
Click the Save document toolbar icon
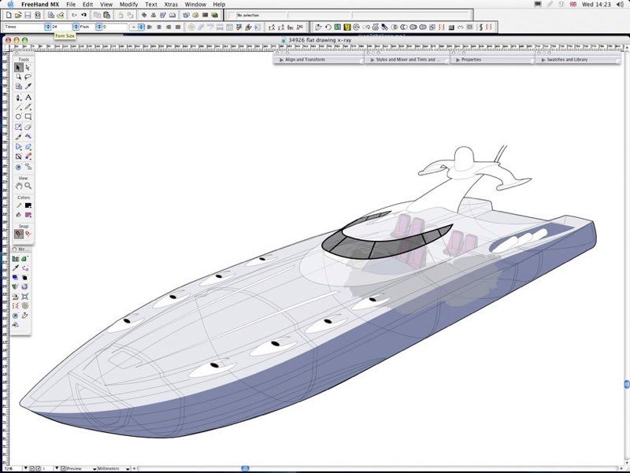[x=28, y=15]
